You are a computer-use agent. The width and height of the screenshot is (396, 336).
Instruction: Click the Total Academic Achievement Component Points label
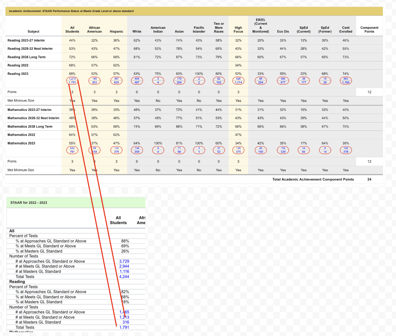313,179
